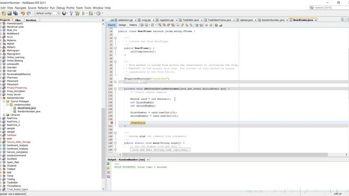Click the Clean and Build icon

point(77,14)
